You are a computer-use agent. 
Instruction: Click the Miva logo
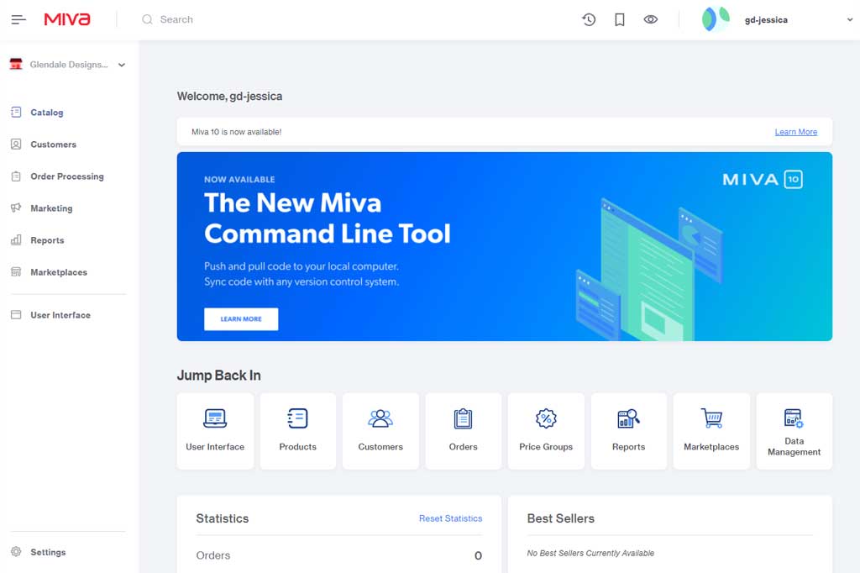tap(67, 19)
